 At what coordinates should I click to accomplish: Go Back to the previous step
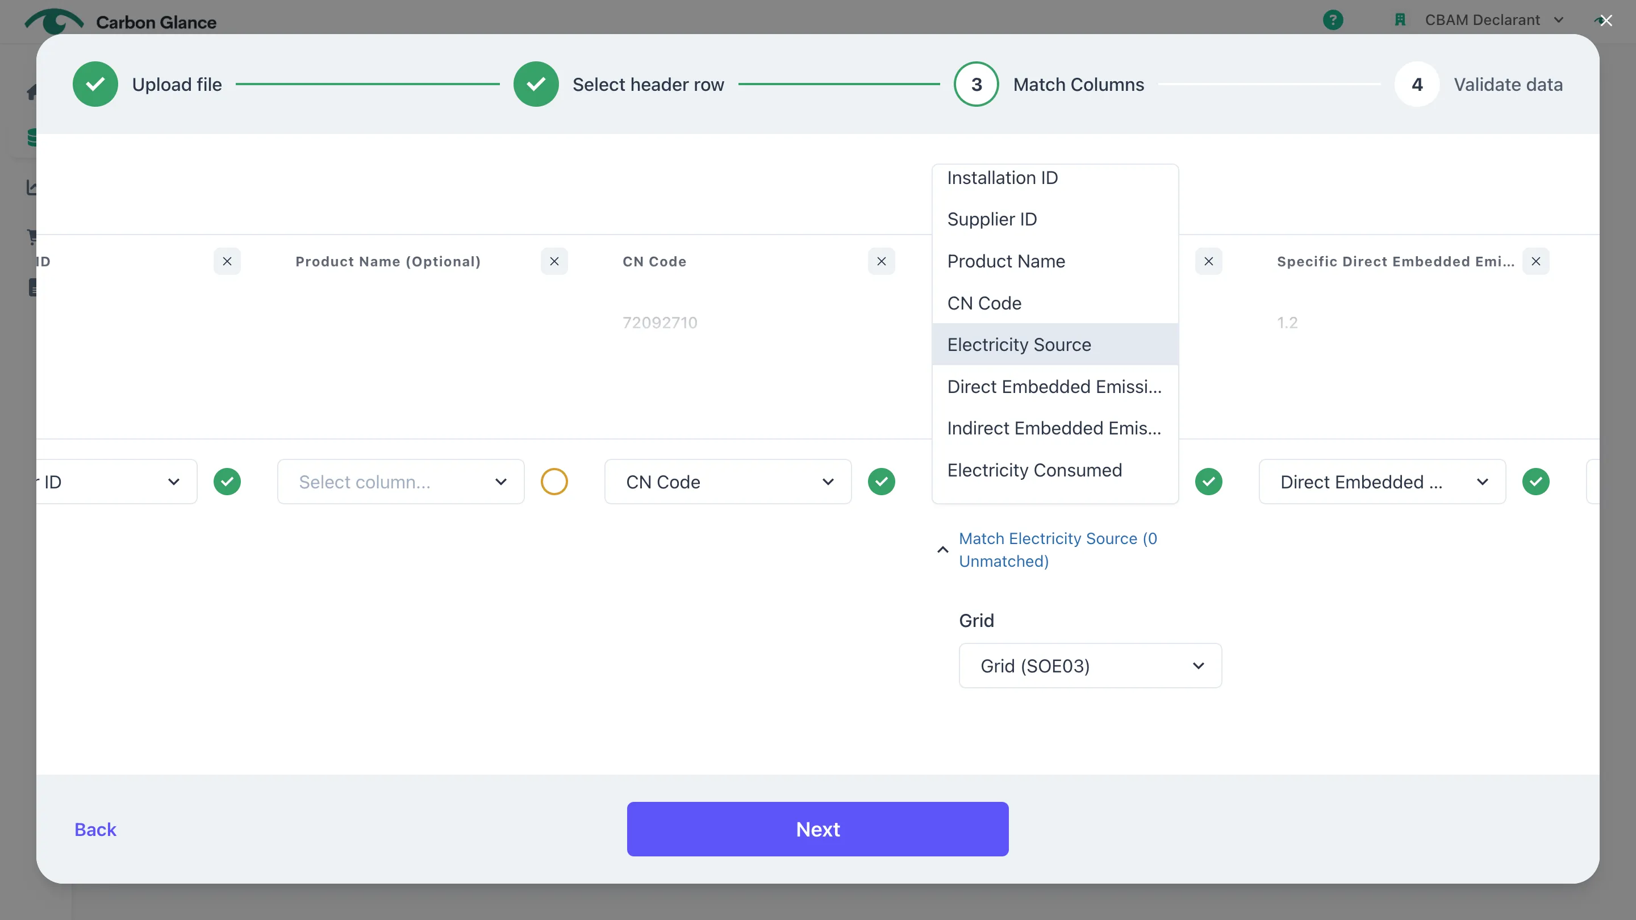point(95,830)
